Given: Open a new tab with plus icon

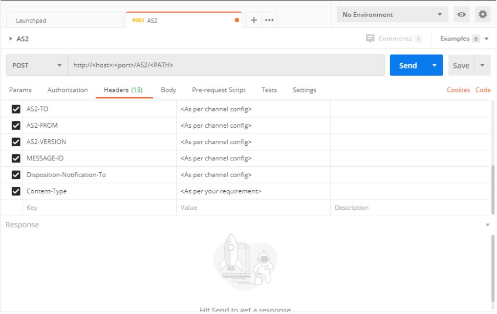Looking at the screenshot, I should click(254, 21).
